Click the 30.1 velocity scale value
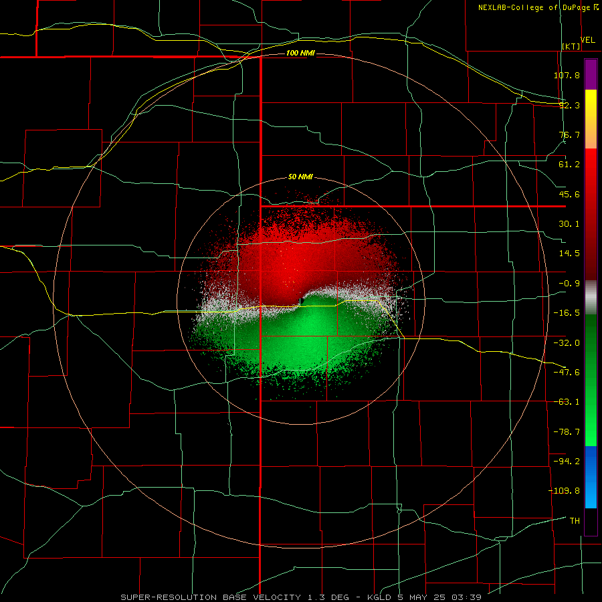This screenshot has height=602, width=602. pyautogui.click(x=569, y=224)
